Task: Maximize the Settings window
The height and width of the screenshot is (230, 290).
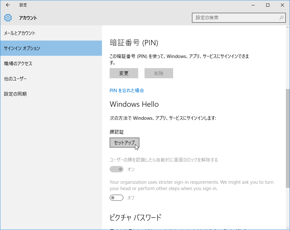Action: (x=268, y=5)
